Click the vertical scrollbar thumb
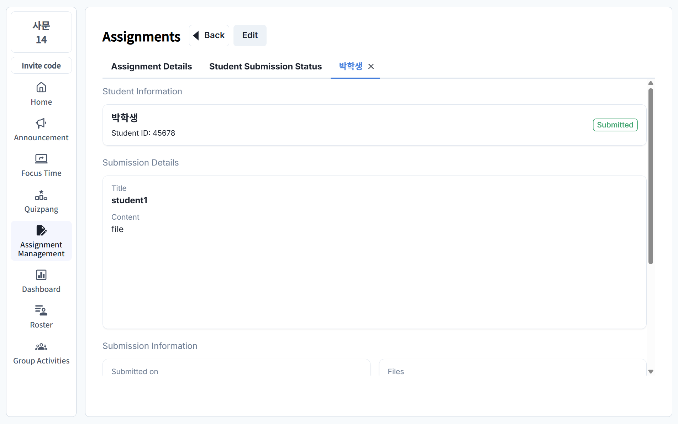This screenshot has height=424, width=678. coord(651,176)
